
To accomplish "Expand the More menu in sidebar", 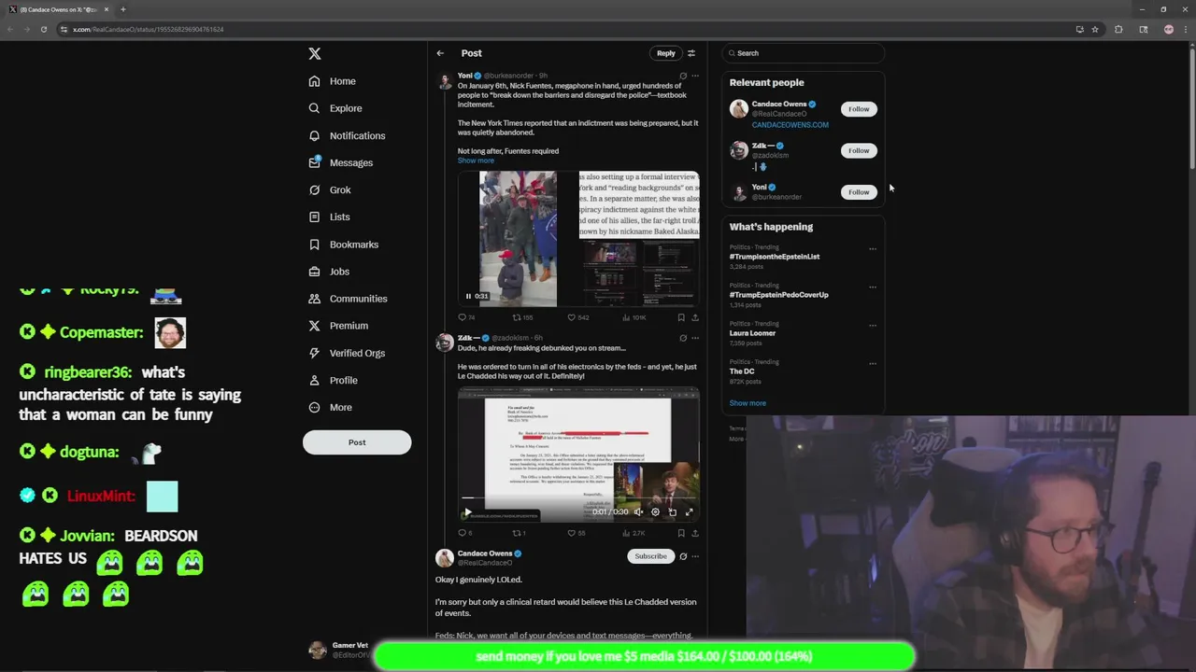I will coord(330,407).
